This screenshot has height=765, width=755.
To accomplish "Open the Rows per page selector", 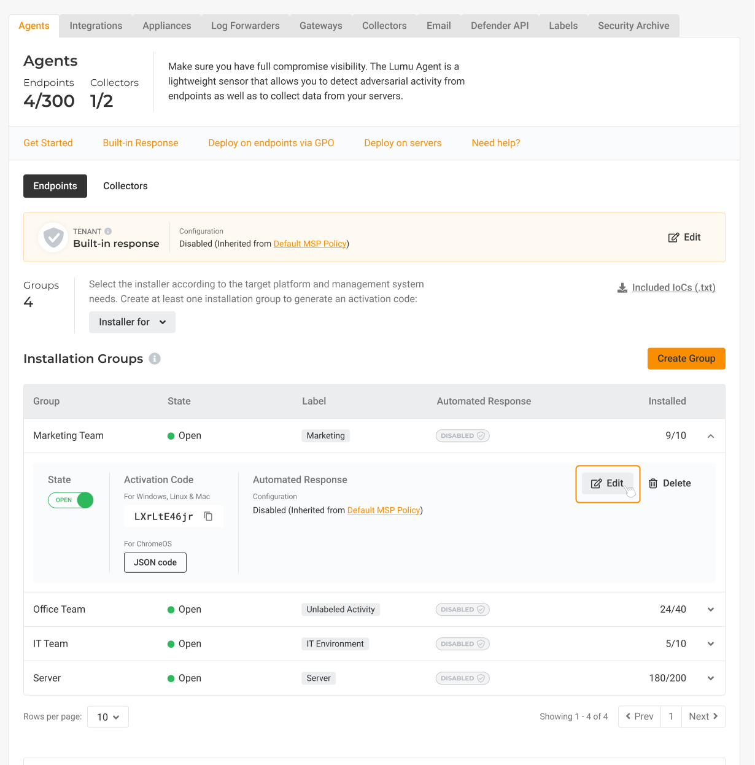I will pos(108,717).
